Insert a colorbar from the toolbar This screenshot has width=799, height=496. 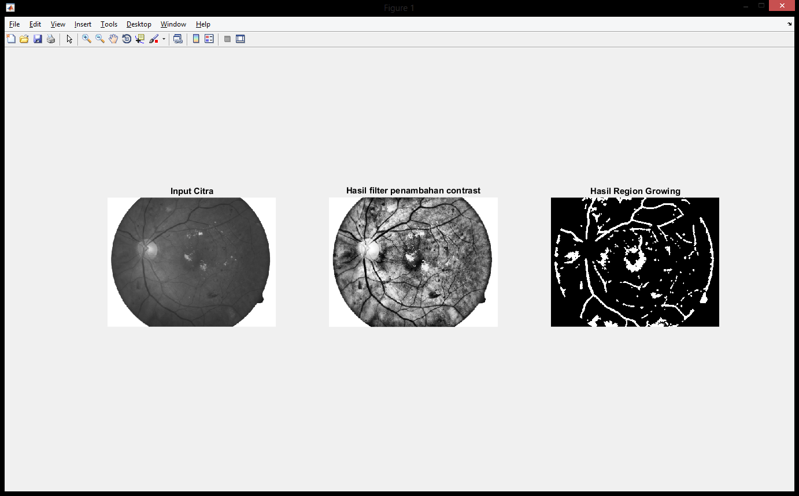click(196, 39)
